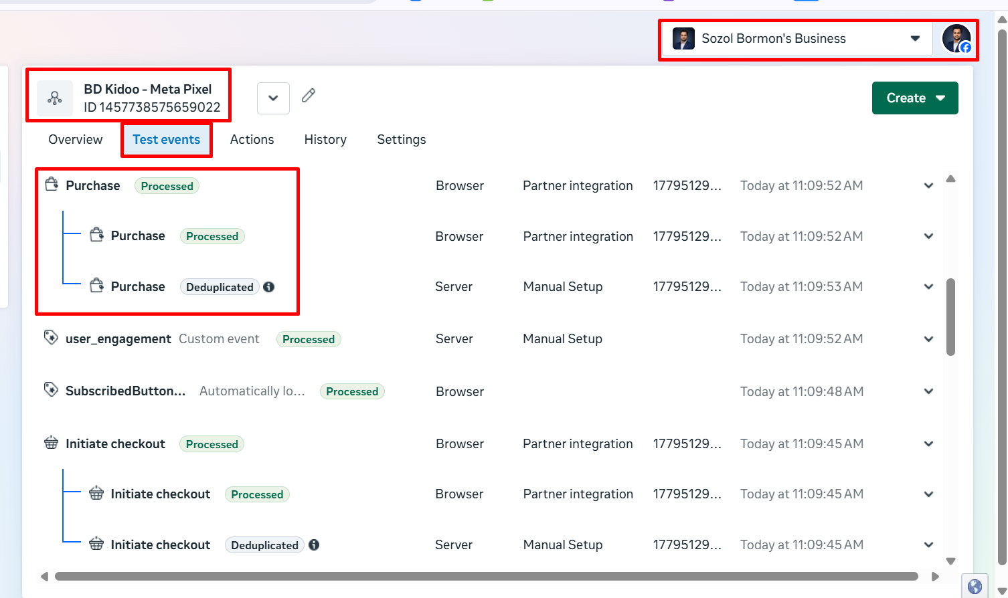
Task: Click Server cell in user_engagement row
Action: (x=454, y=339)
